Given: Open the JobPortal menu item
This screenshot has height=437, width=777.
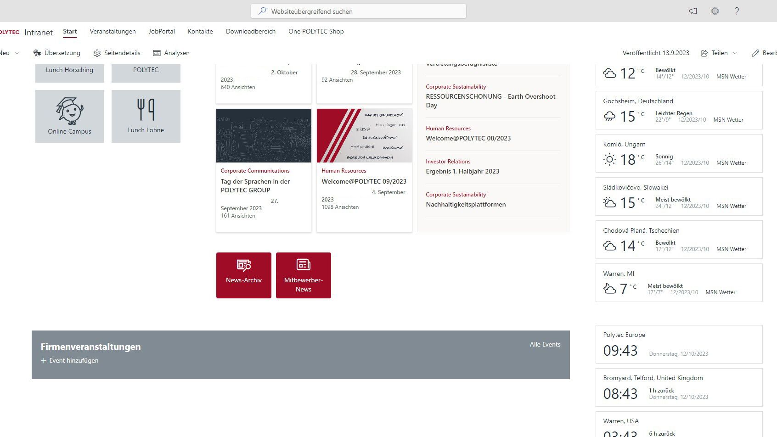Looking at the screenshot, I should [162, 31].
